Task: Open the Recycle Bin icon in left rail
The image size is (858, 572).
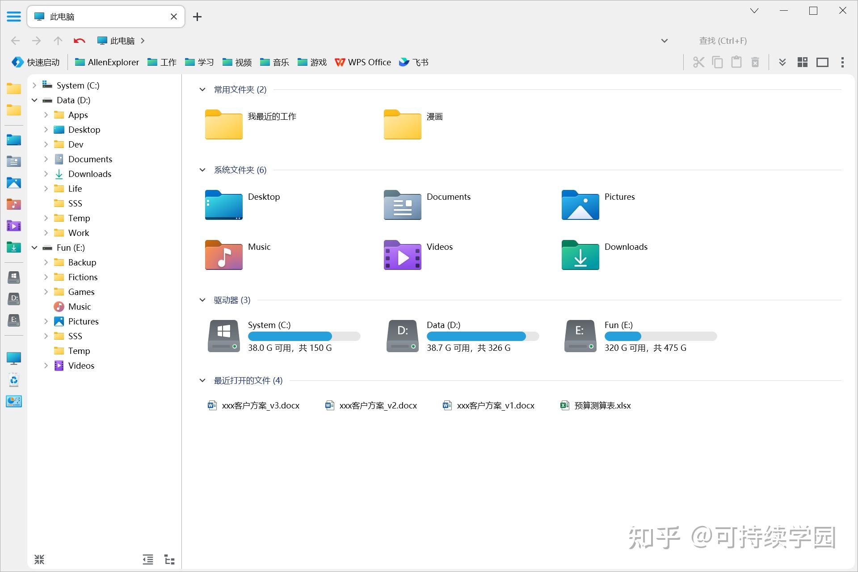Action: coord(14,380)
